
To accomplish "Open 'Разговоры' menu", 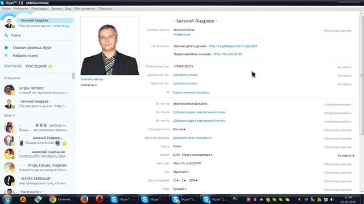I will click(x=39, y=8).
